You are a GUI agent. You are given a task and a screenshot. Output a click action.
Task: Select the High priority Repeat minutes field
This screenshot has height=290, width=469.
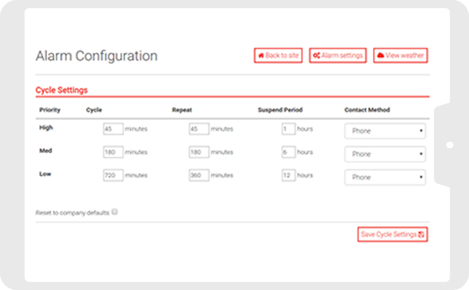click(199, 129)
